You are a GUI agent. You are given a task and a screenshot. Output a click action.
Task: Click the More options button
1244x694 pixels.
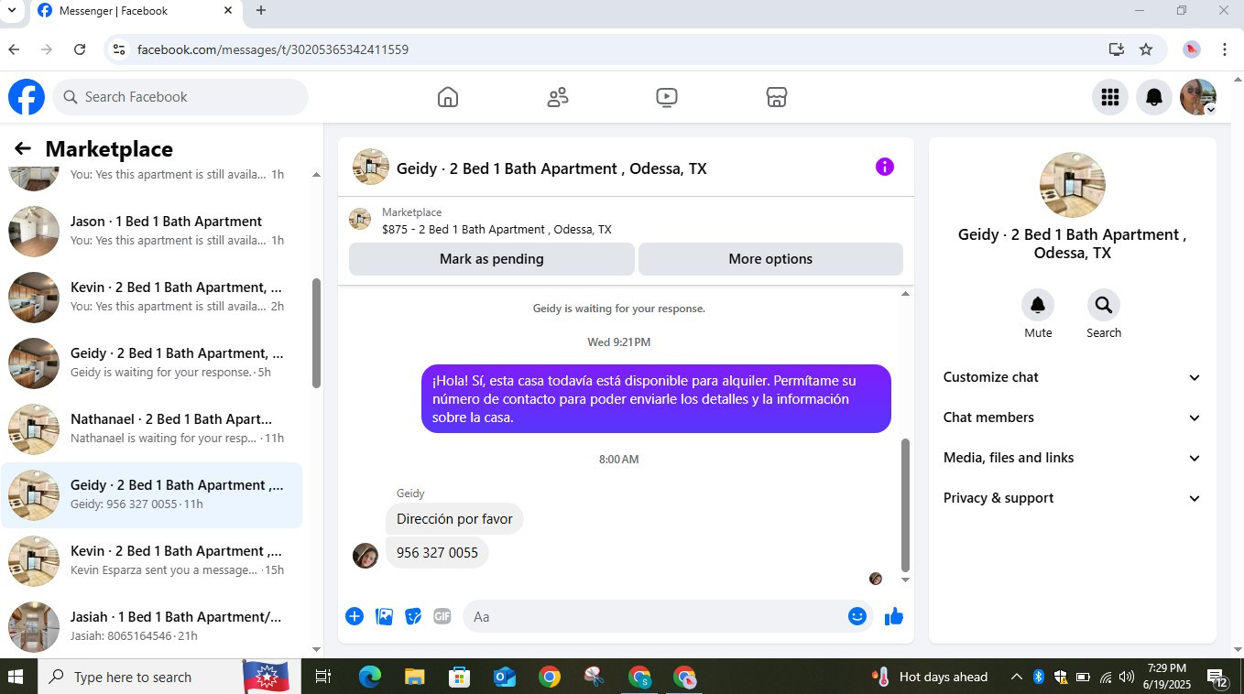(x=770, y=259)
